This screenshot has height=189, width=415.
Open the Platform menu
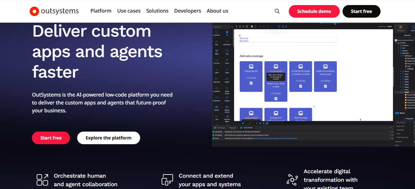(101, 11)
